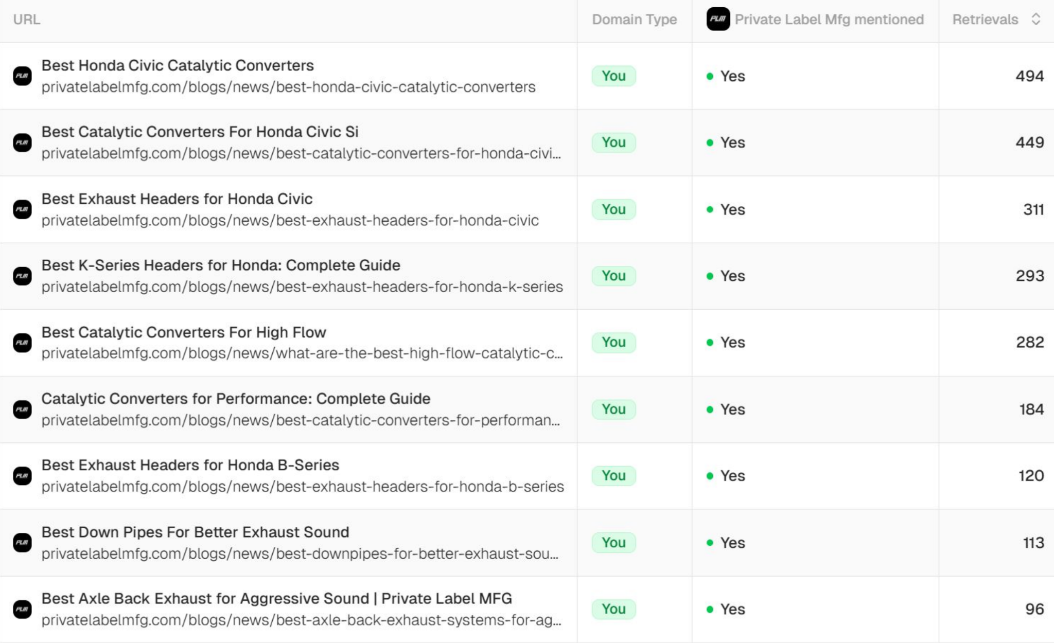Click favicon beside Best Exhaust Headers for Honda Civic

click(x=22, y=209)
